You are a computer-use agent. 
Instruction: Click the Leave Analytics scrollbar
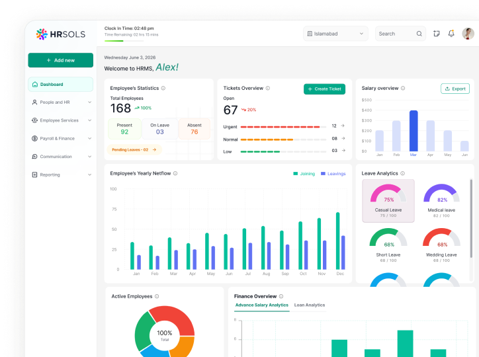pyautogui.click(x=471, y=218)
